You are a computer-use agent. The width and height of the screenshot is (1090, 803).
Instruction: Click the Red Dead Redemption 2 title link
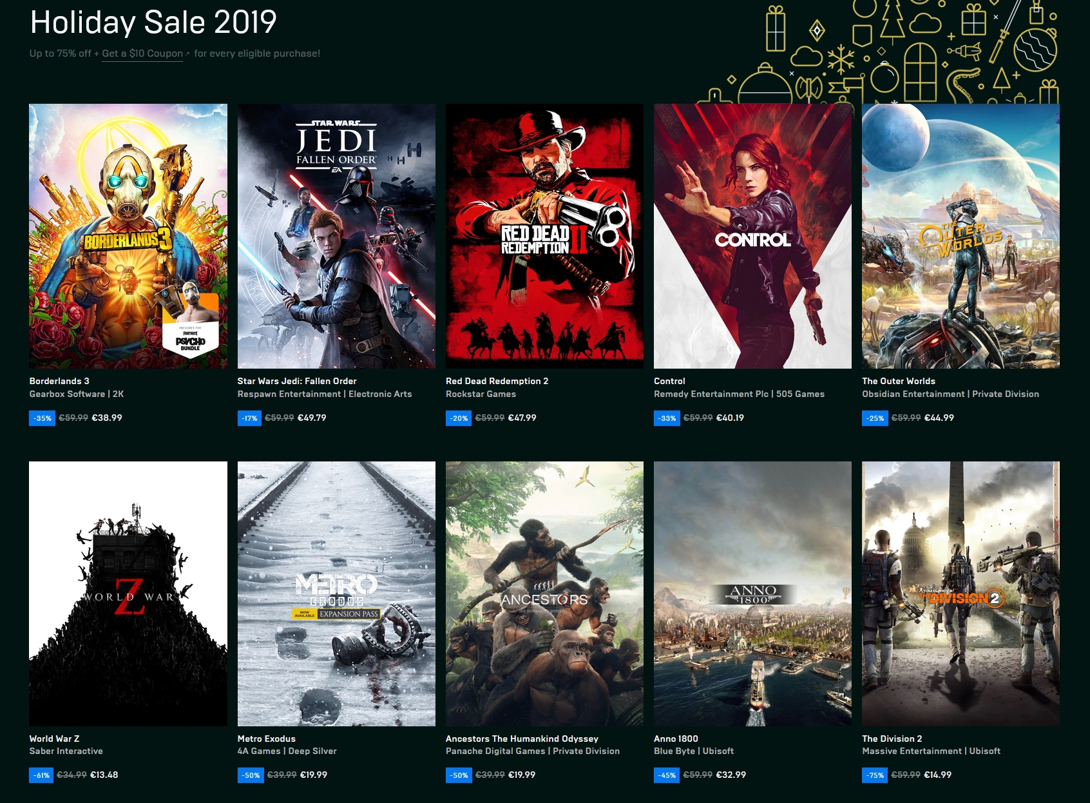[x=497, y=381]
